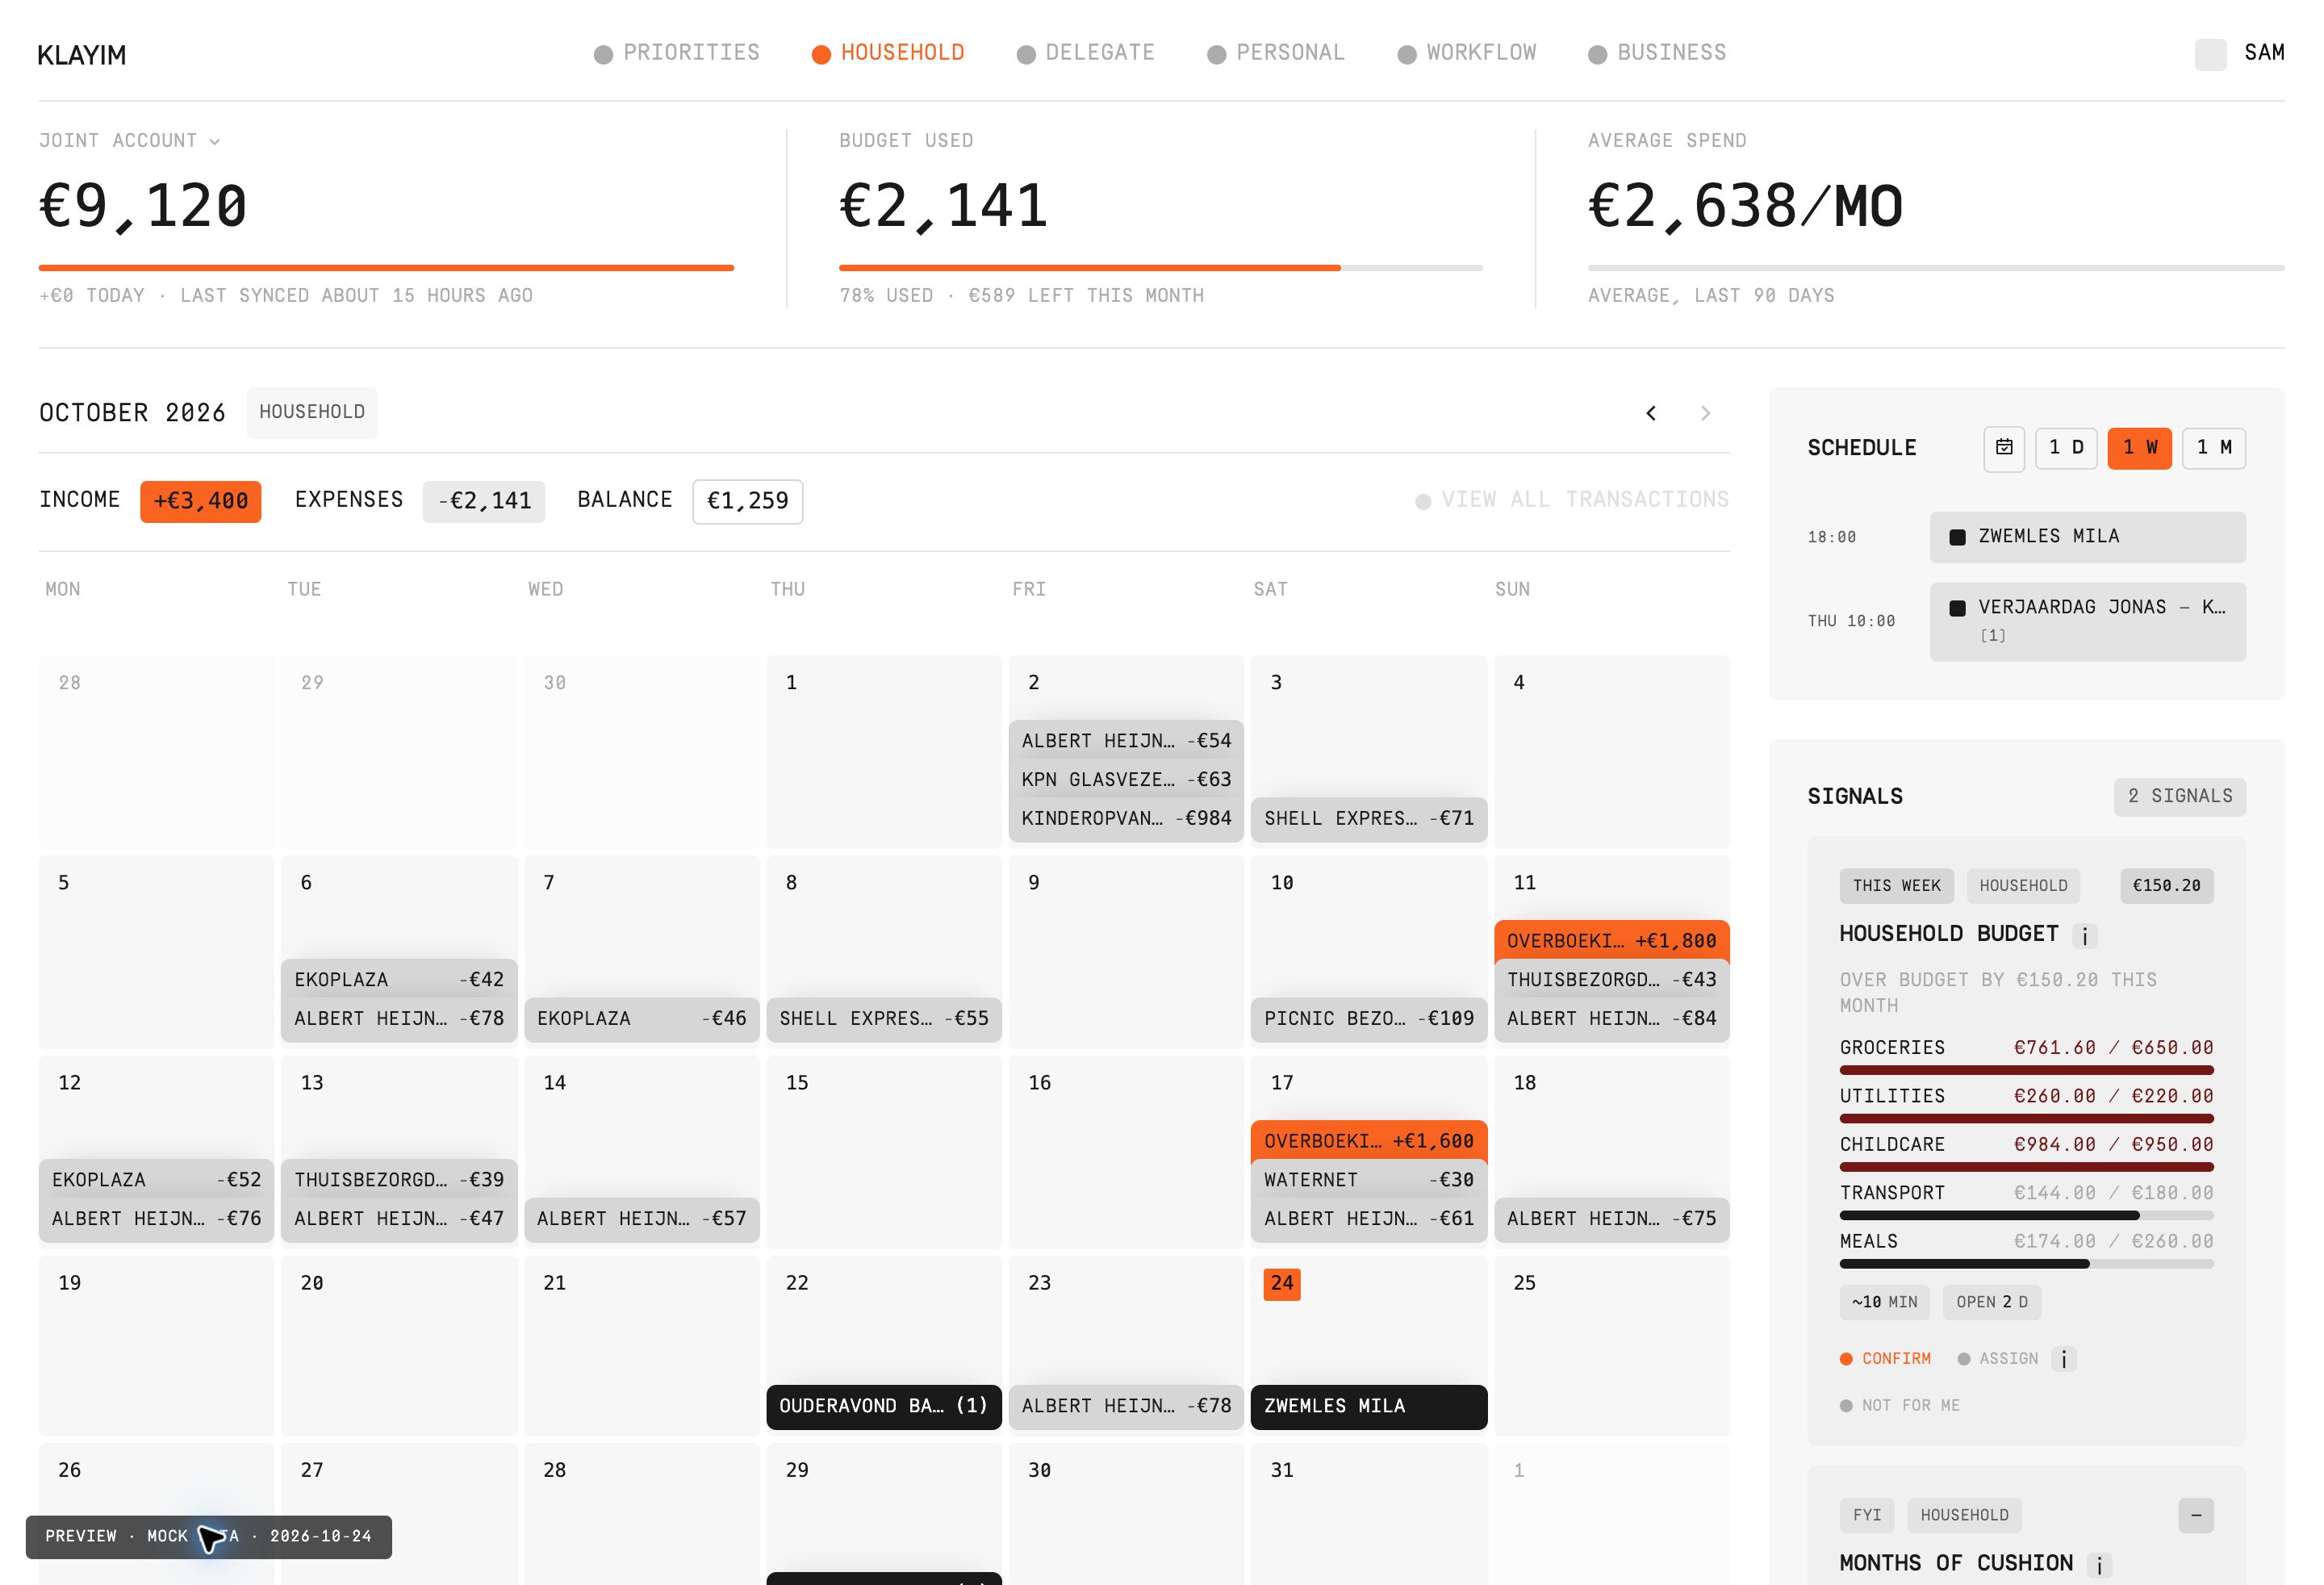Open the Months of Cushion info icon
The width and height of the screenshot is (2324, 1585).
2100,1565
